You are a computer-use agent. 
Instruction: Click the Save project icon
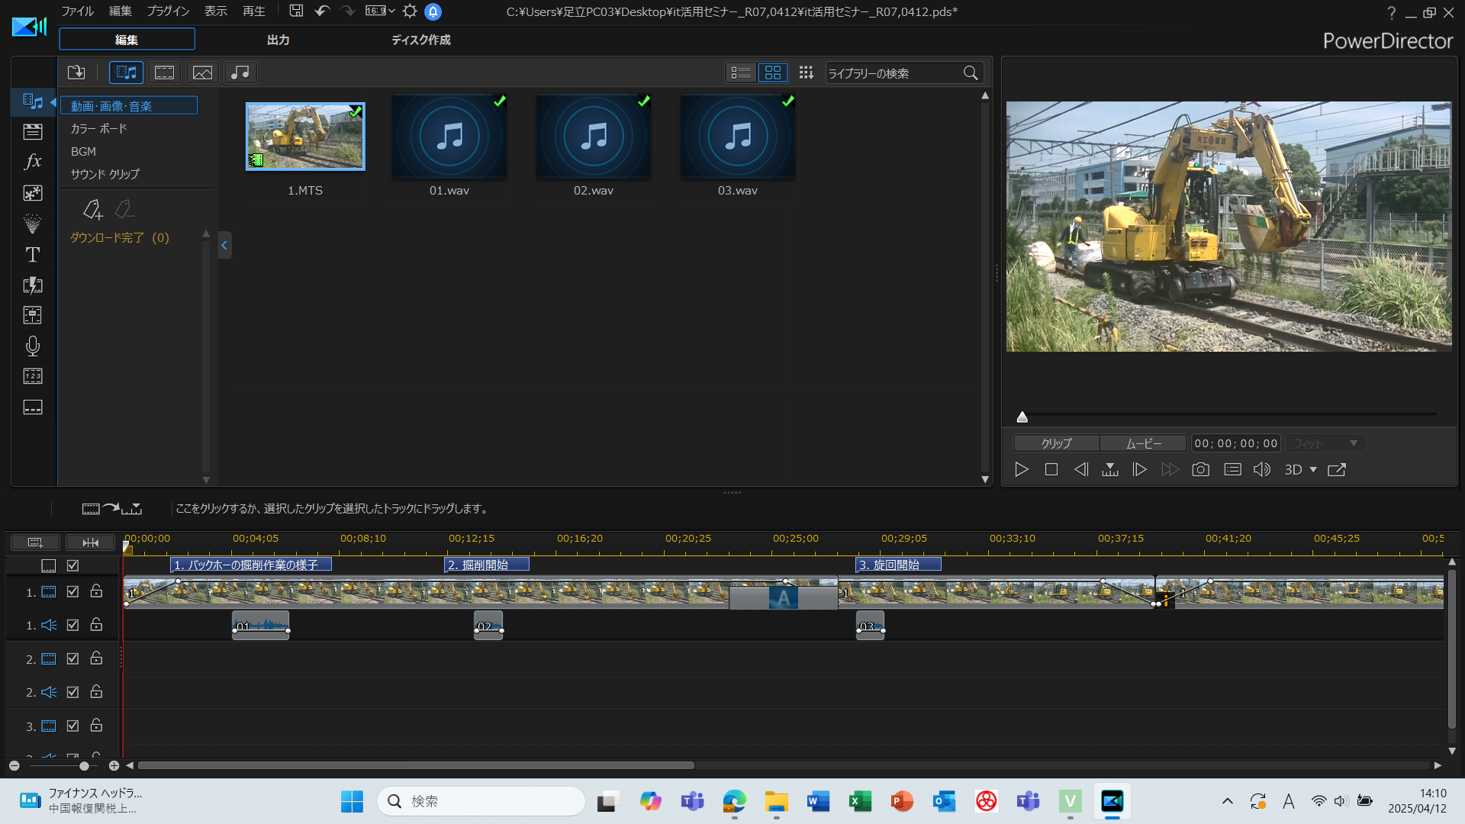click(296, 11)
